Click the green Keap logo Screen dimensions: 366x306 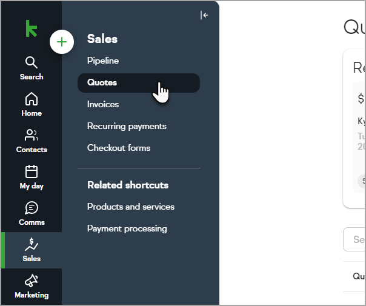point(32,28)
